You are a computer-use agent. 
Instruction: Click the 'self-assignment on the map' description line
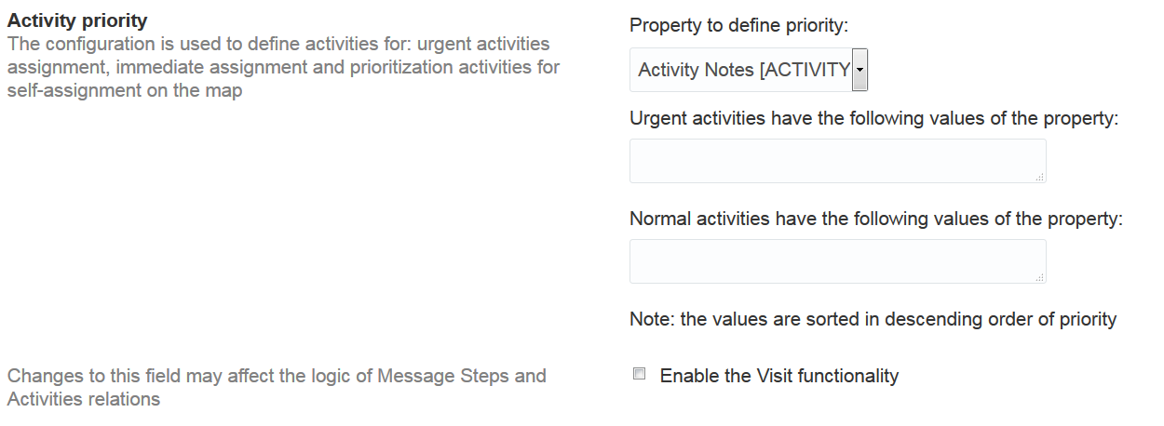click(125, 91)
